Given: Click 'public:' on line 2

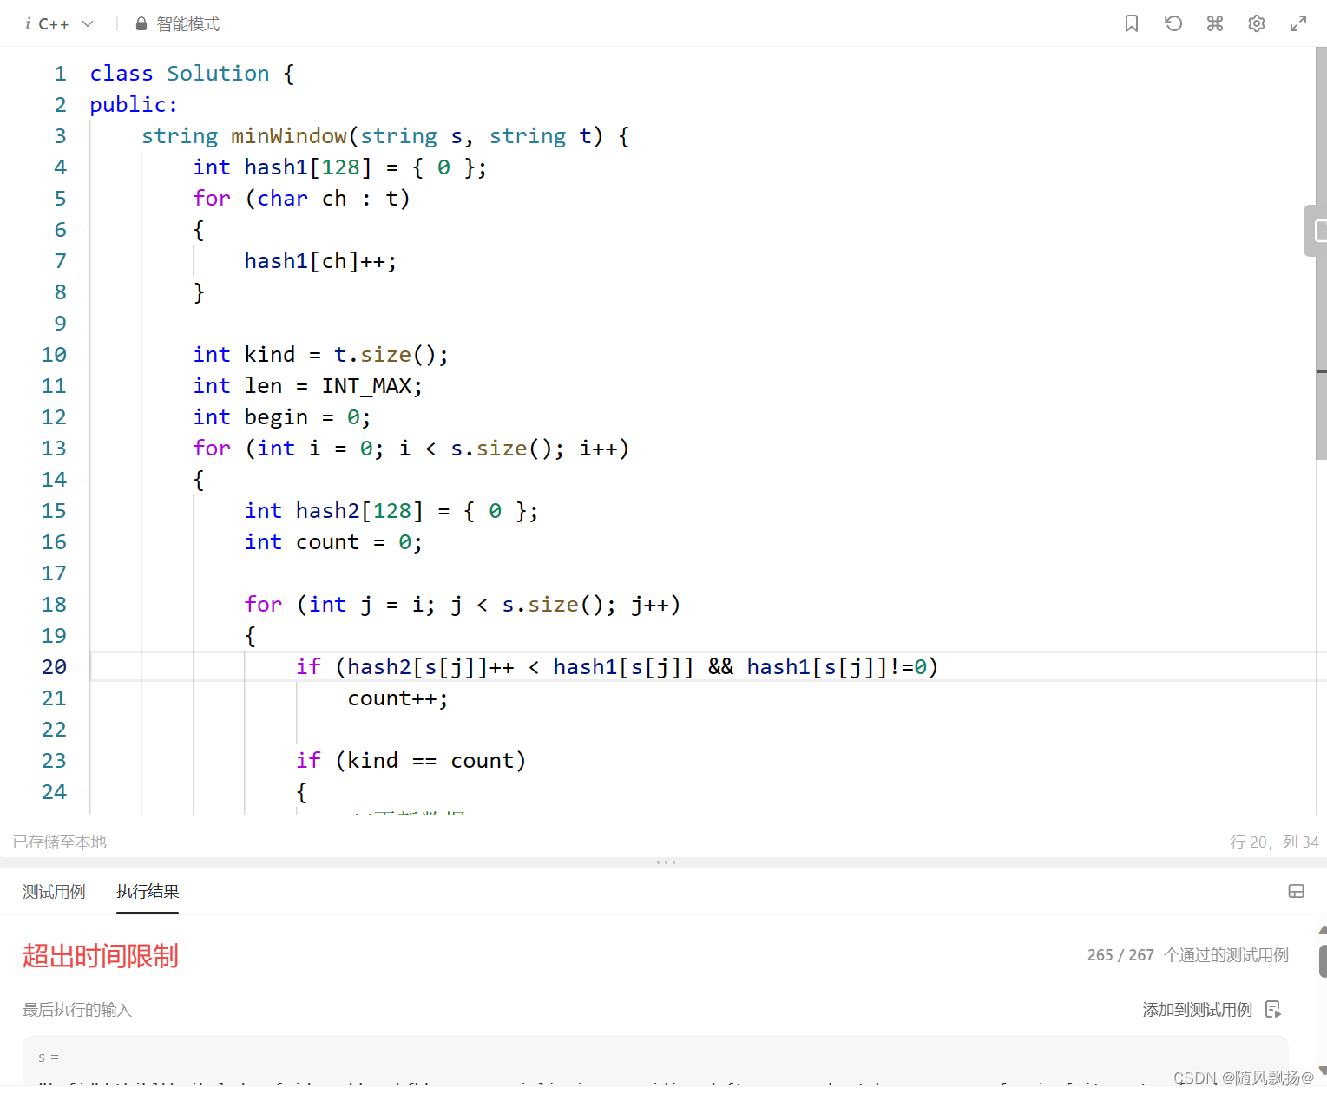Looking at the screenshot, I should click(x=134, y=105).
